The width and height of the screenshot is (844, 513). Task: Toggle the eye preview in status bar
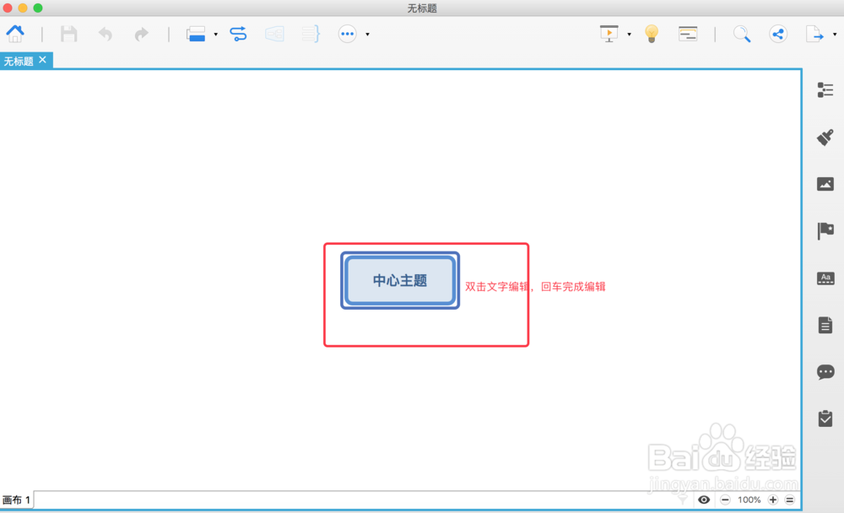click(x=704, y=499)
